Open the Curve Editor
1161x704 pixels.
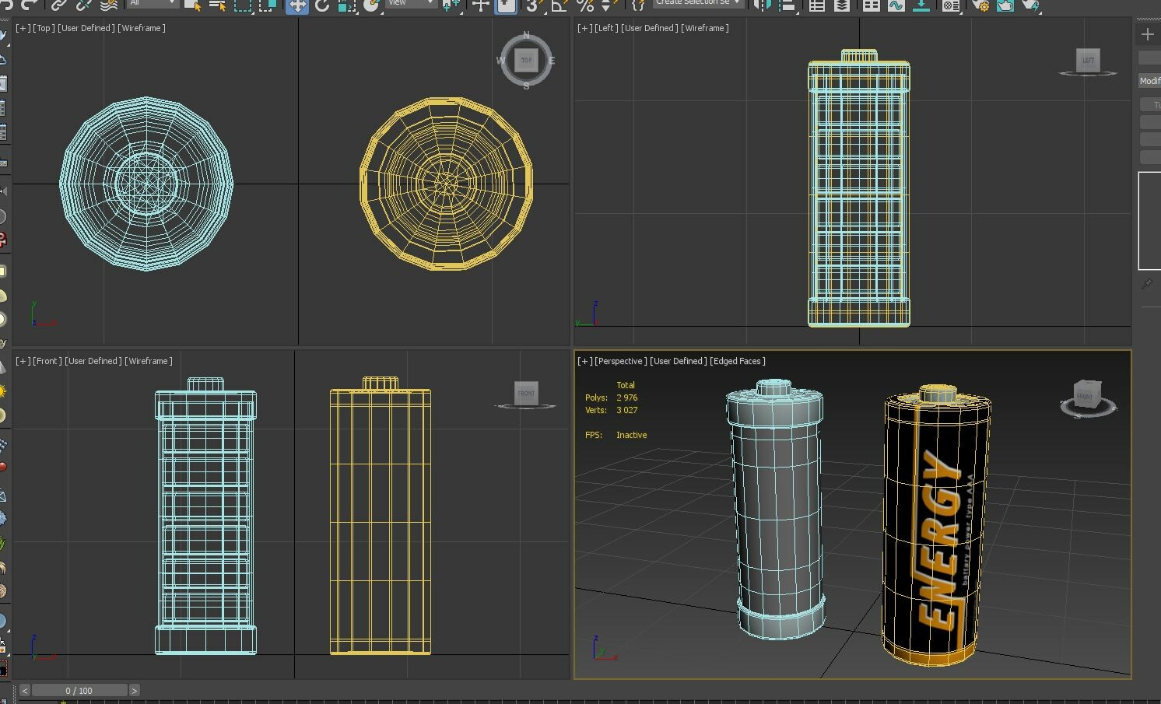point(897,5)
